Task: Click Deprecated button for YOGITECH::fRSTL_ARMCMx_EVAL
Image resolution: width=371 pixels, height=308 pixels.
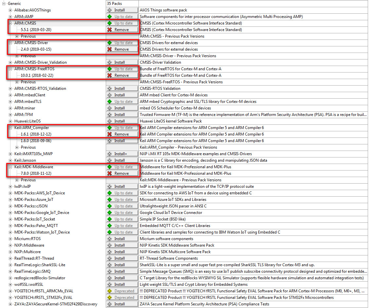Action: (x=122, y=291)
